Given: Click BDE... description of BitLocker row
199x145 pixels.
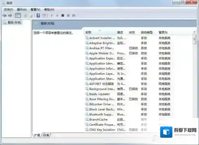Looking at the screenshot, I should click(x=121, y=104).
